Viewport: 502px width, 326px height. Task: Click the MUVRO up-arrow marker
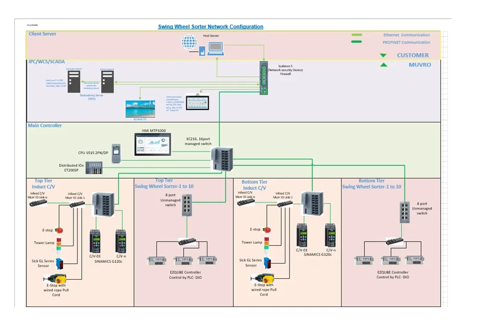click(383, 65)
